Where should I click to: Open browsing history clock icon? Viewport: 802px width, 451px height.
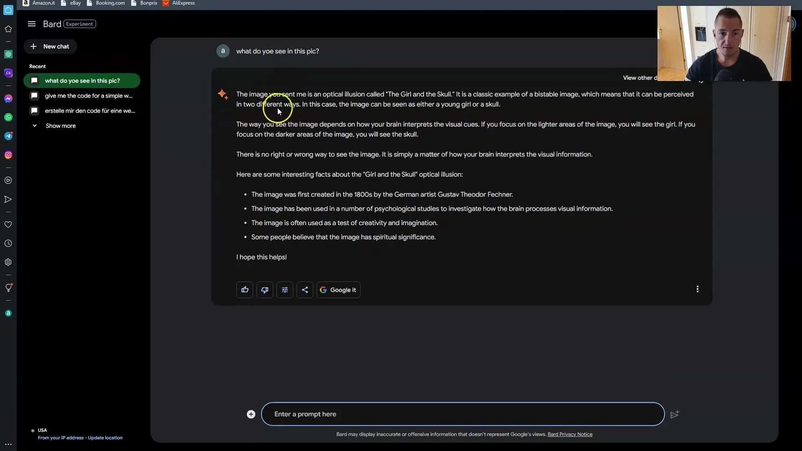pyautogui.click(x=8, y=243)
